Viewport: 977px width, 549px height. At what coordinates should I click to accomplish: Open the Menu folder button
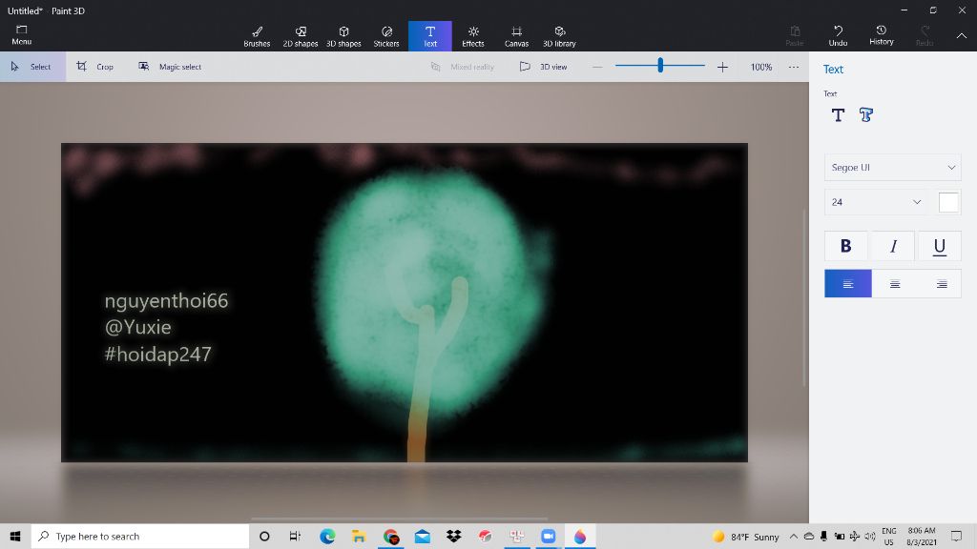tap(21, 35)
